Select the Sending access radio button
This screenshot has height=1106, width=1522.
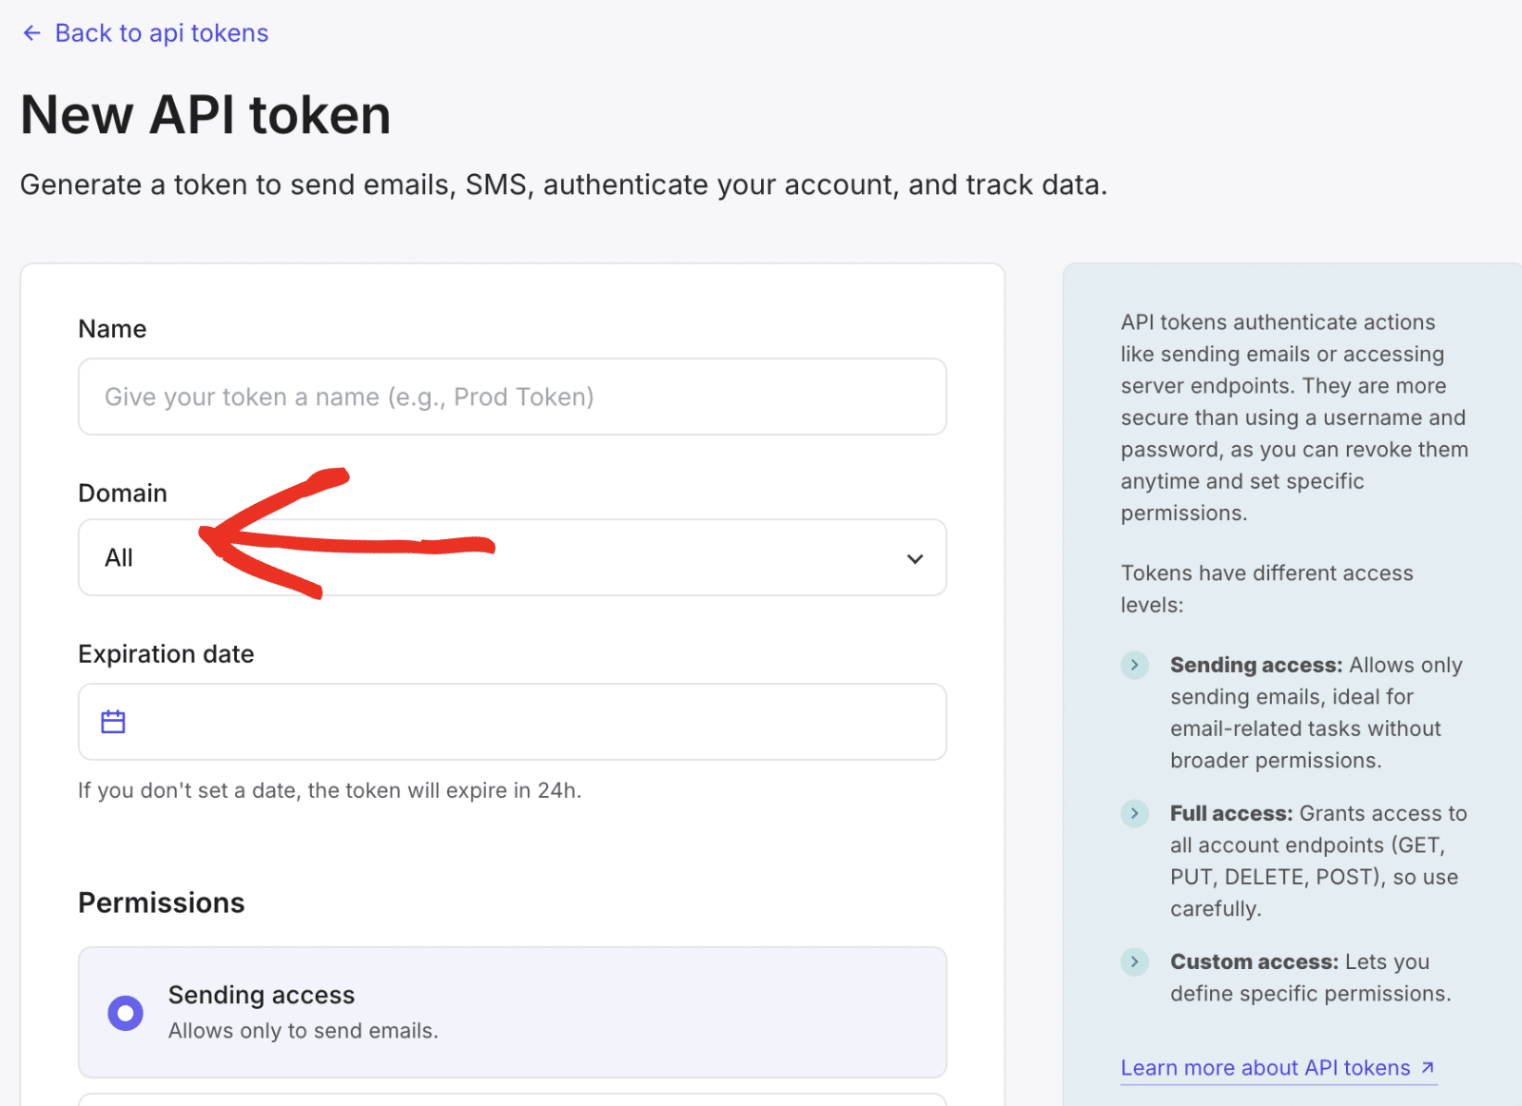[x=126, y=1013]
